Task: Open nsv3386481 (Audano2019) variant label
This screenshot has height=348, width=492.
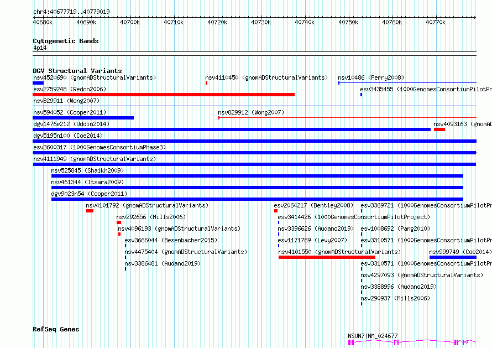Action: [x=163, y=263]
